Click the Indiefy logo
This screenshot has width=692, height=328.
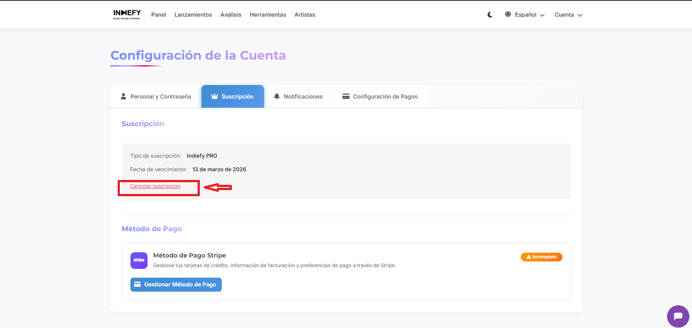pyautogui.click(x=127, y=14)
